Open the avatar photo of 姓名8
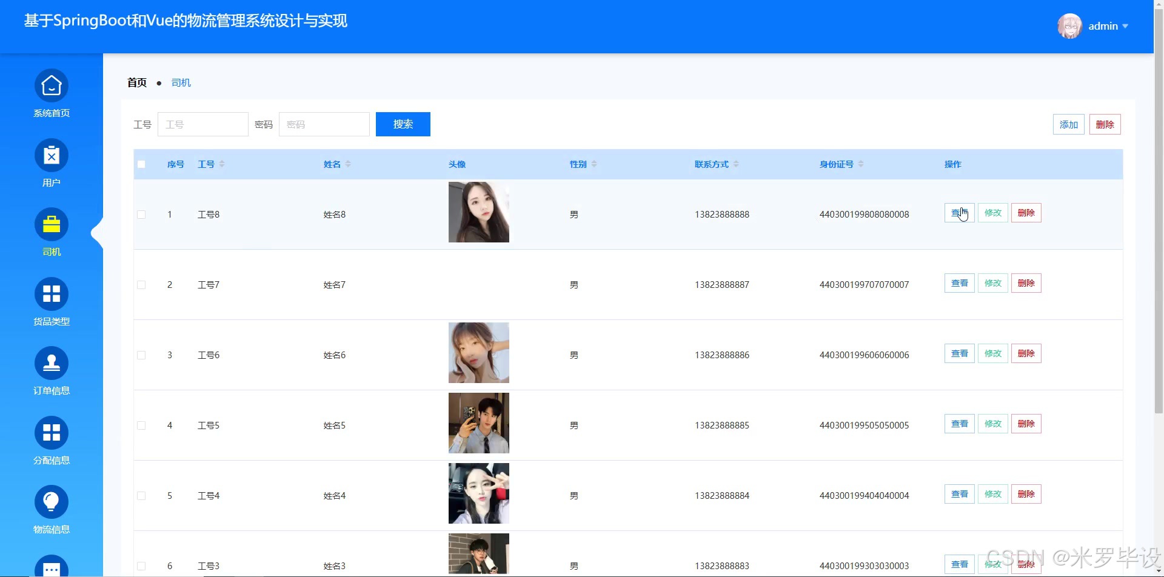The image size is (1164, 577). (x=479, y=212)
